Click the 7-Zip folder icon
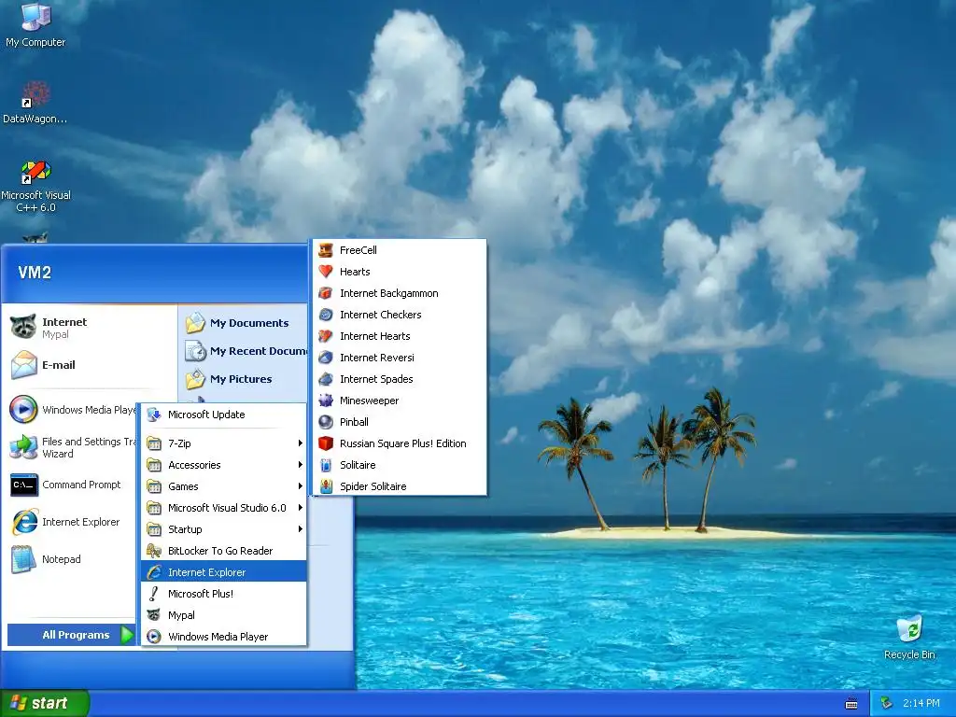Image resolution: width=956 pixels, height=717 pixels. point(154,443)
